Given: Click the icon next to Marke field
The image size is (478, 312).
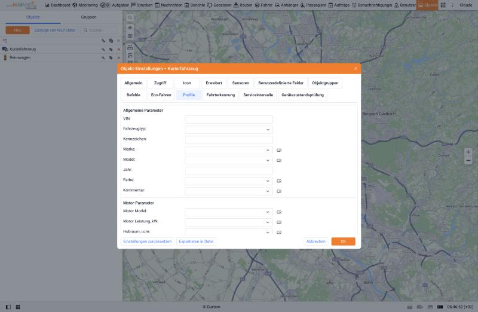Looking at the screenshot, I should pyautogui.click(x=279, y=150).
